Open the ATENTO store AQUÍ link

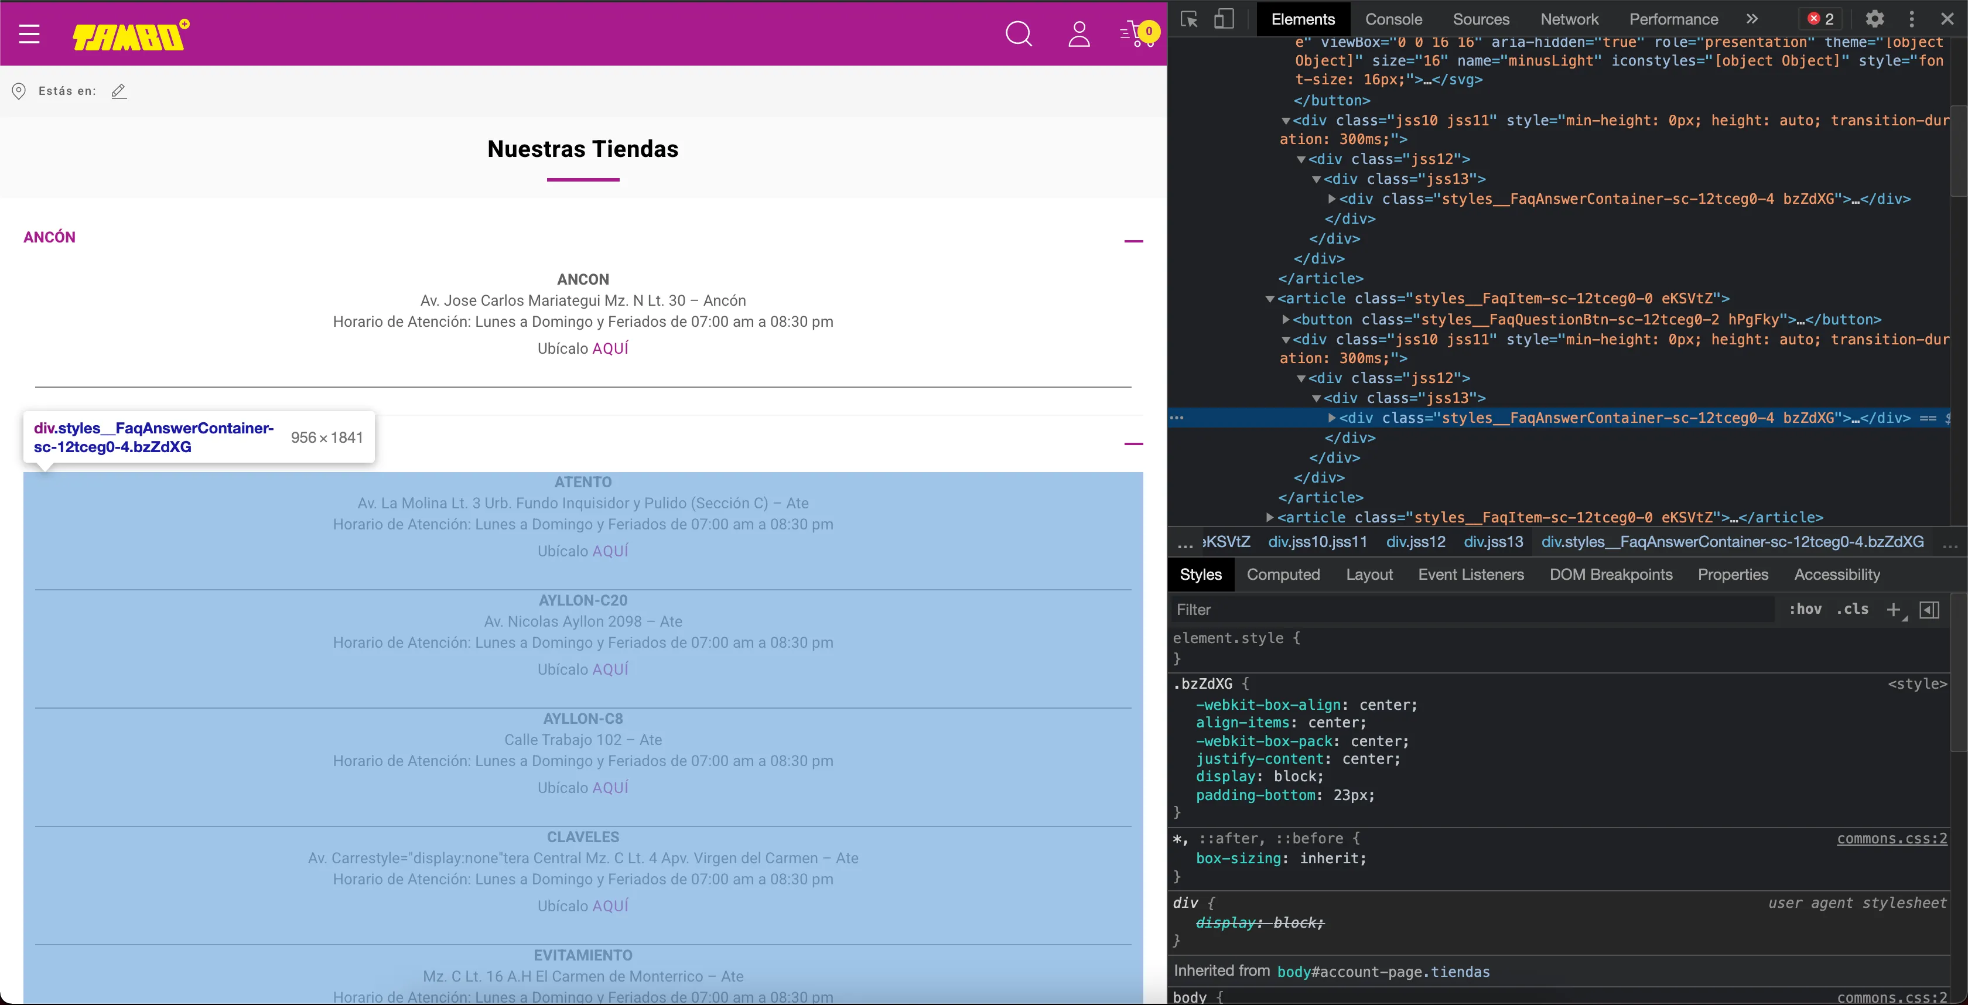point(610,551)
